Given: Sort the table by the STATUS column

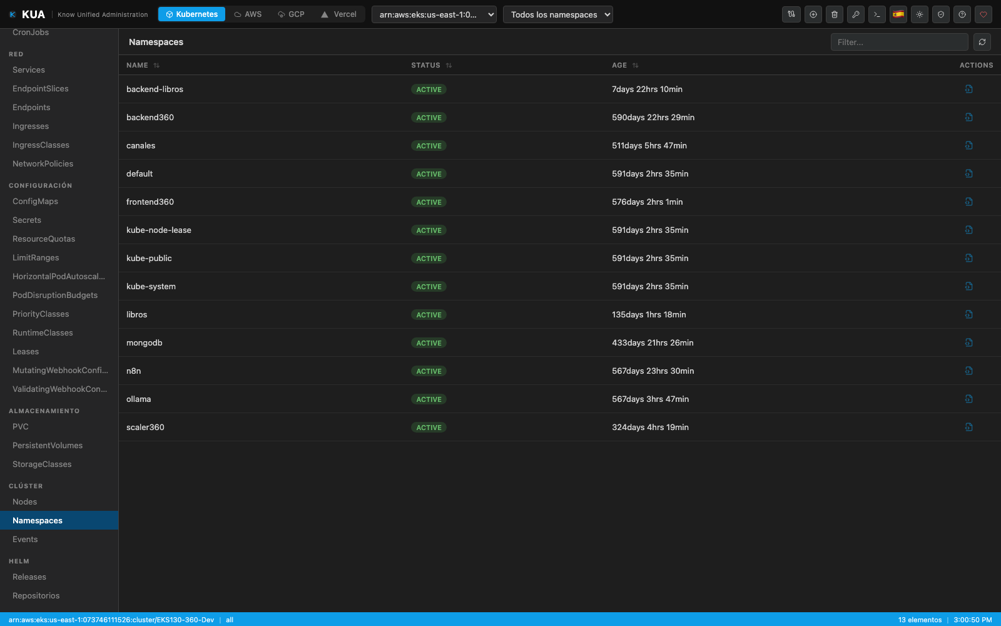Looking at the screenshot, I should 431,65.
